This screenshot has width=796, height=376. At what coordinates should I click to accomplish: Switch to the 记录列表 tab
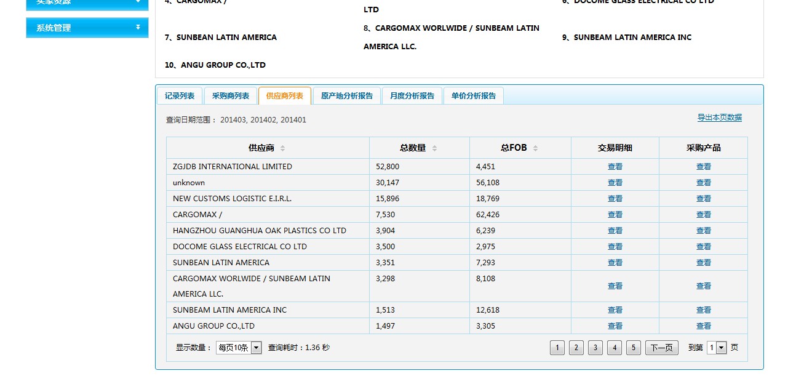pyautogui.click(x=180, y=96)
